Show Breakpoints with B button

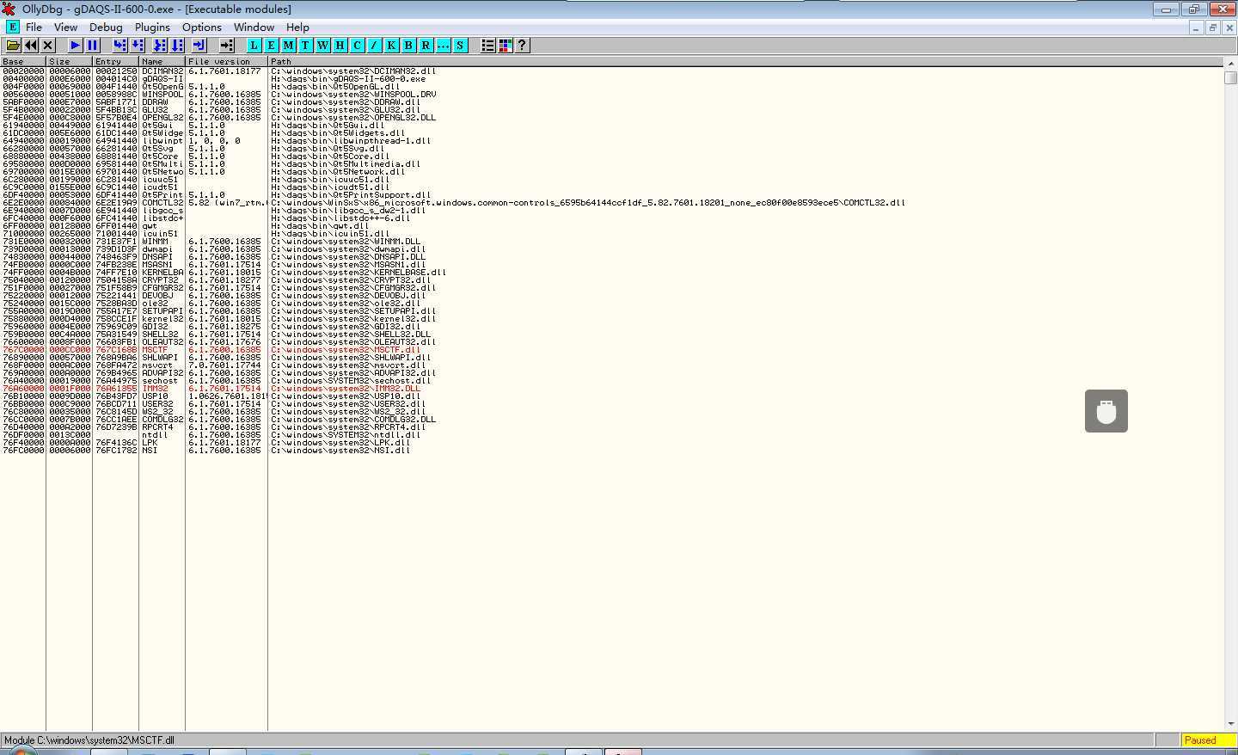click(408, 45)
